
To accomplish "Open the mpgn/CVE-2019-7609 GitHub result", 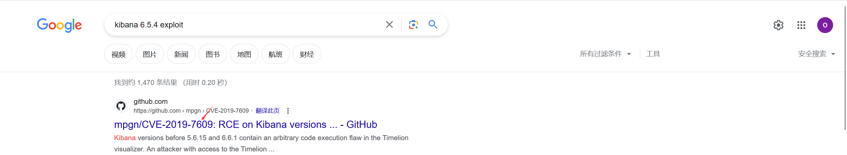I will tap(245, 125).
